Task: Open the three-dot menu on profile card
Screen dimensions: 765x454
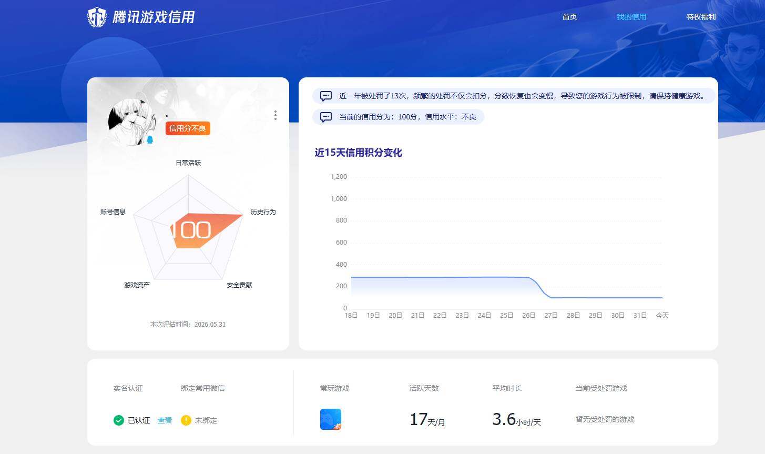Action: point(275,115)
